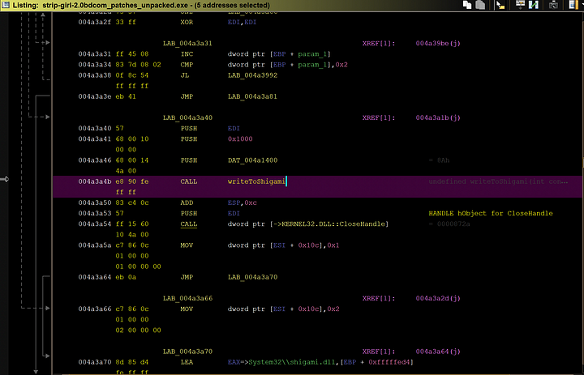
Task: Click the JL mnemonic
Action: point(185,75)
